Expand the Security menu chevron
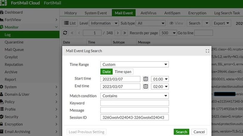The width and height of the screenshot is (243, 136). 56,117
